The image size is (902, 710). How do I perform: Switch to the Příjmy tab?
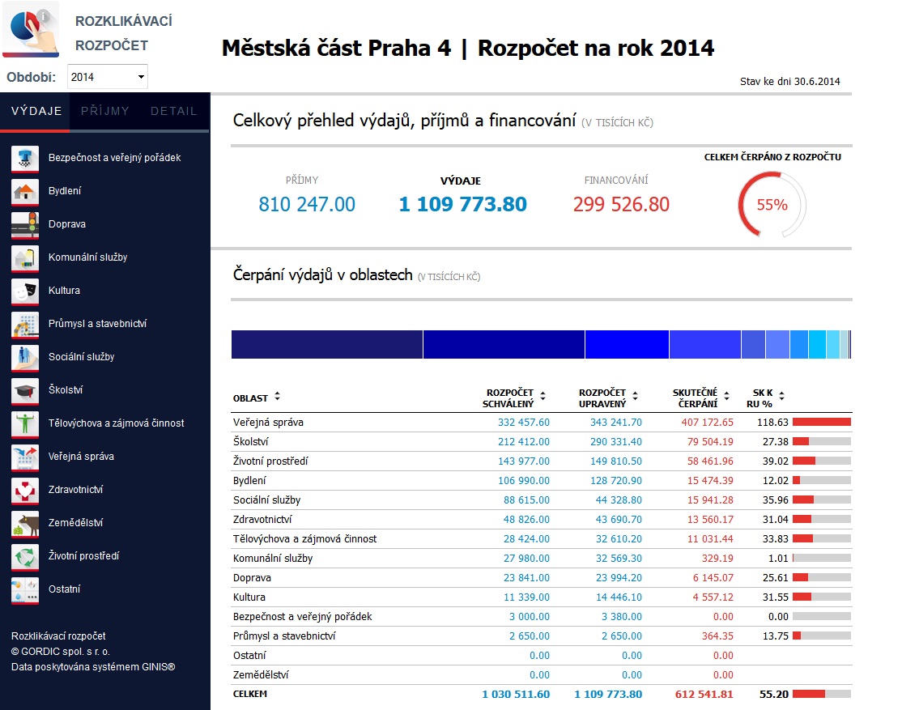click(x=105, y=111)
